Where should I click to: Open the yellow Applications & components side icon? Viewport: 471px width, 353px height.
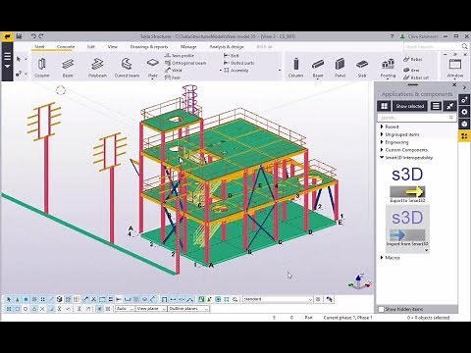pyautogui.click(x=464, y=136)
